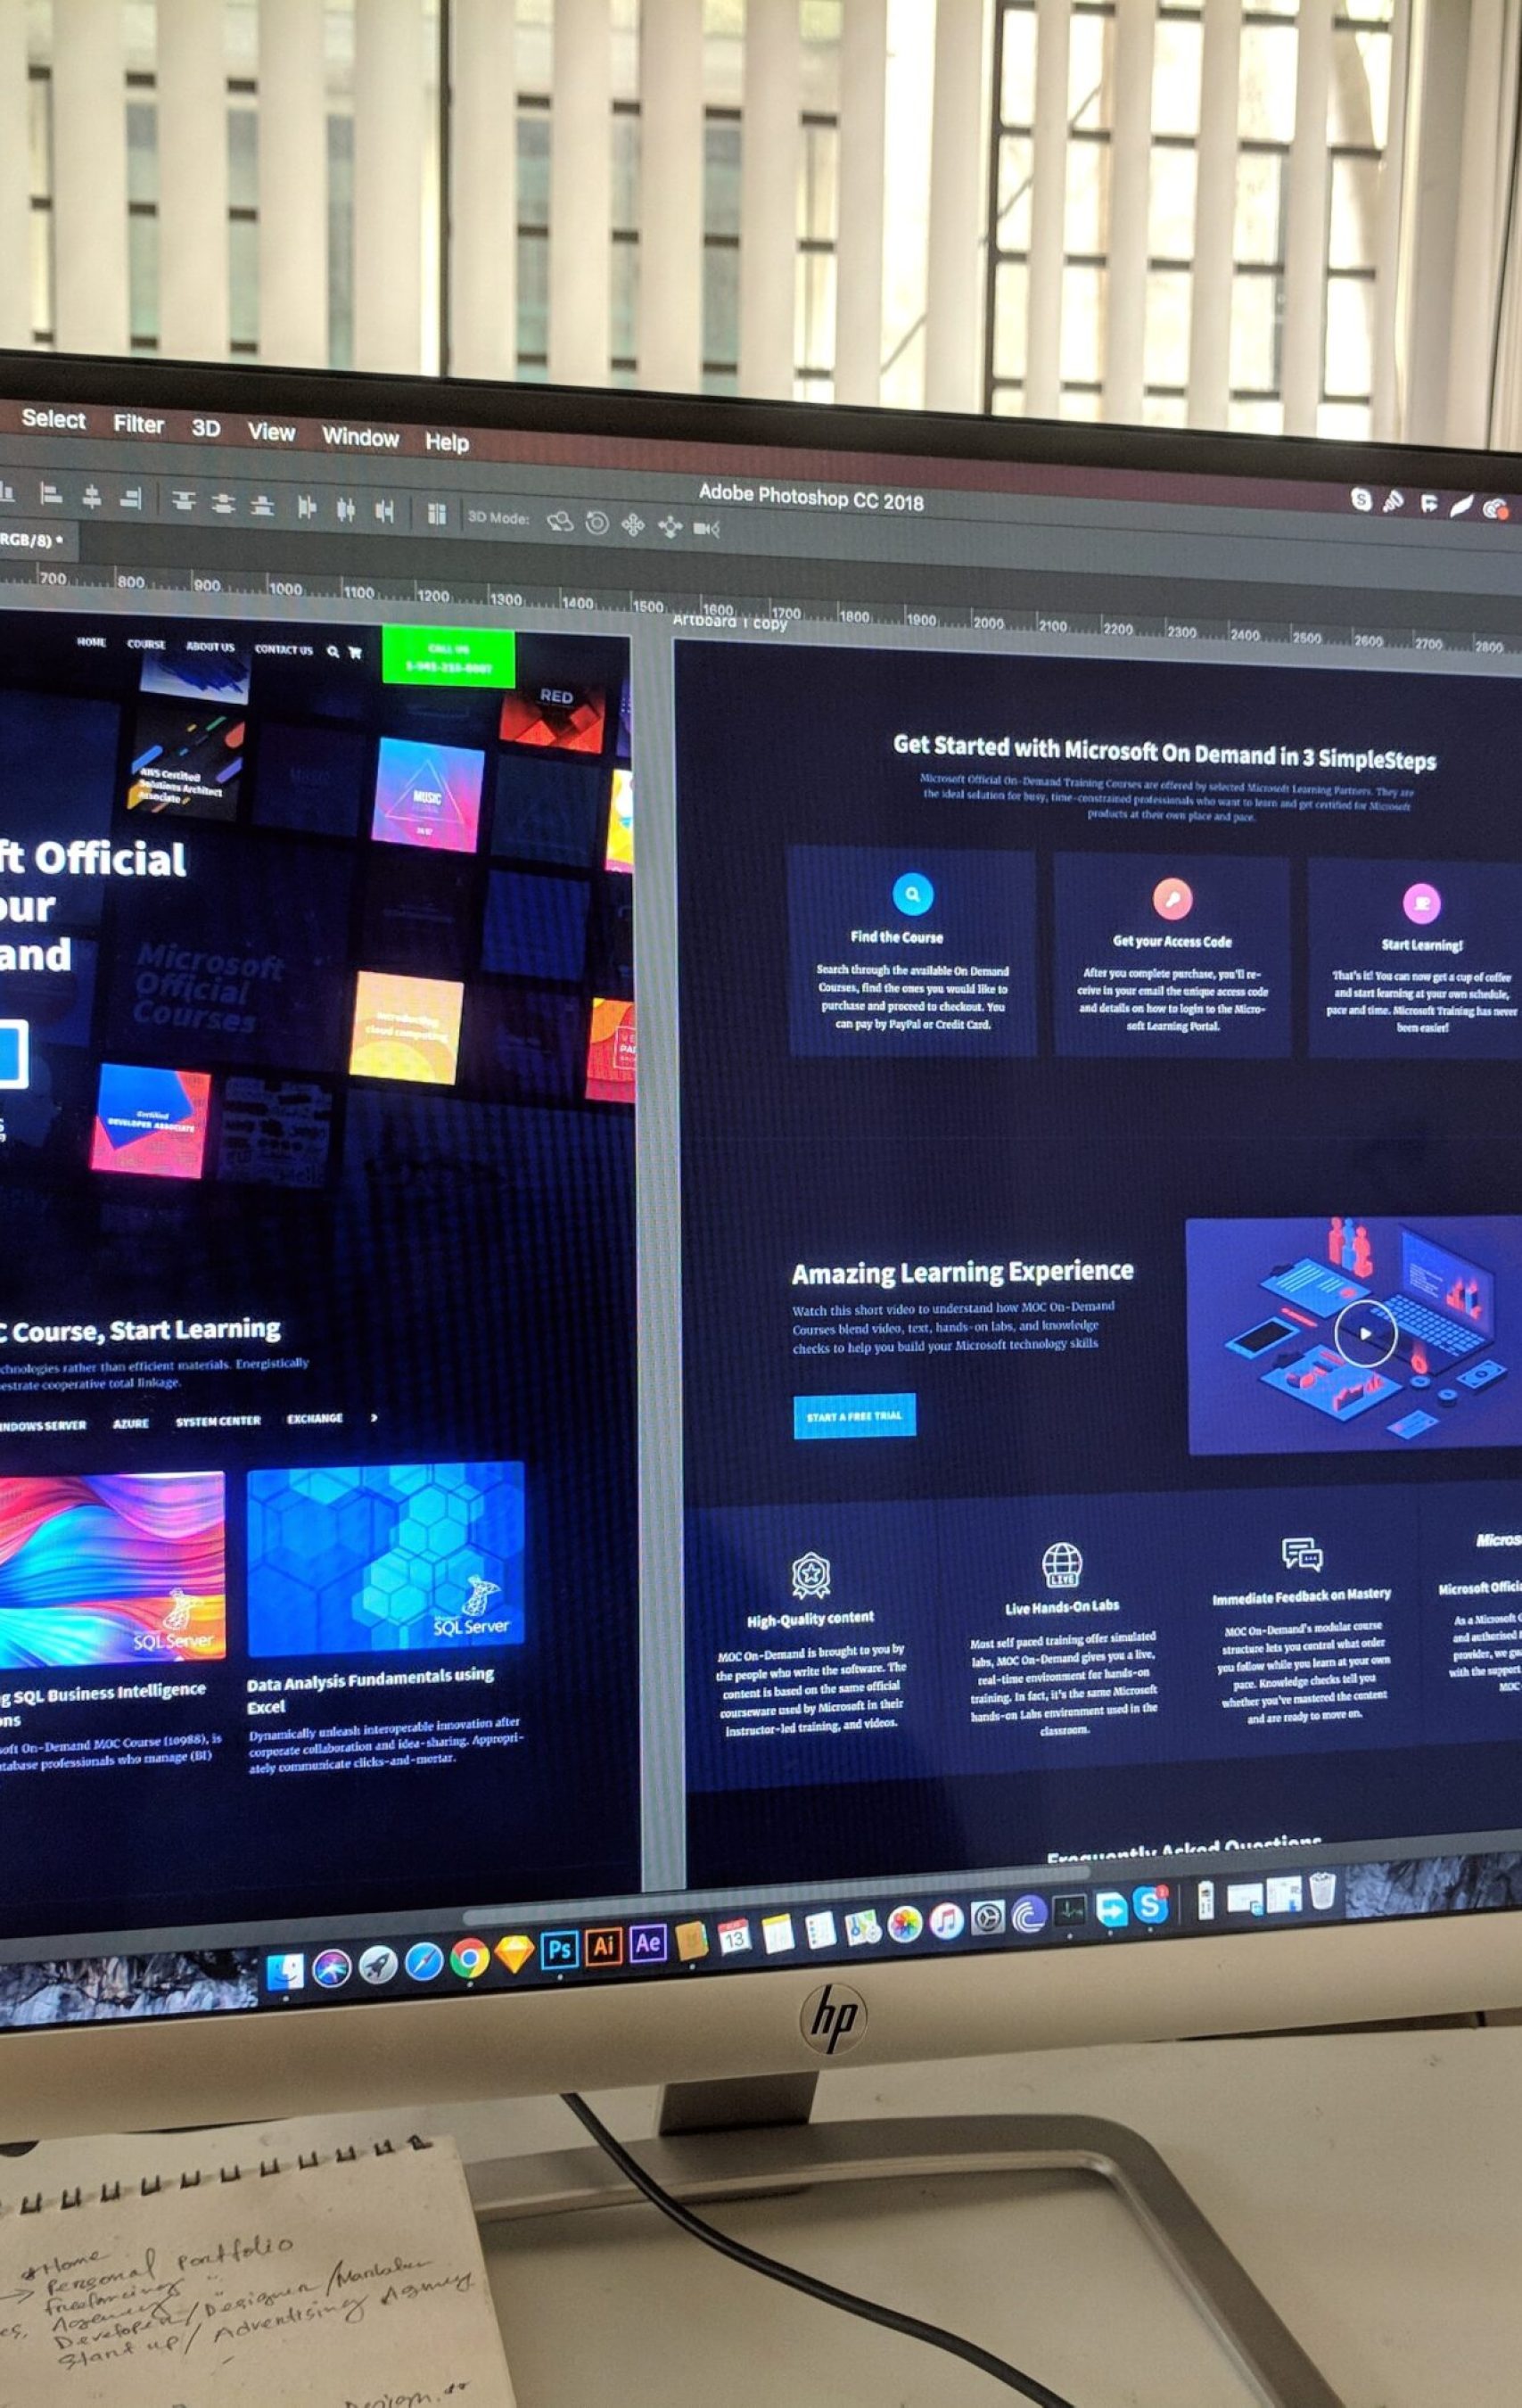Click the green CALL US button
1522x2408 pixels.
click(448, 657)
